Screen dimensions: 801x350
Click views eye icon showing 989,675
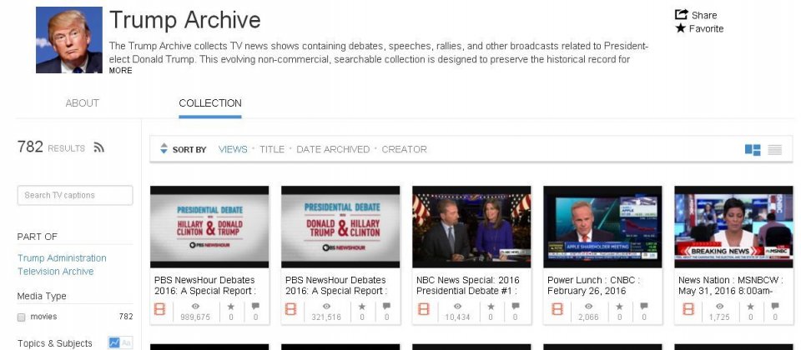point(195,306)
